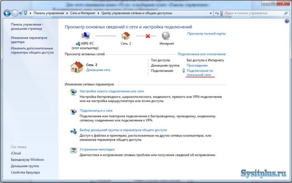Click the network adapter icon beside 'Подключение по локальной сети'
This screenshot has height=183, width=292.
pos(183,70)
